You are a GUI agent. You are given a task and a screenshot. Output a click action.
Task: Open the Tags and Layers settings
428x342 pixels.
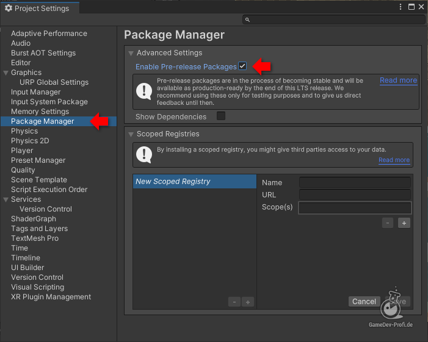pyautogui.click(x=39, y=229)
